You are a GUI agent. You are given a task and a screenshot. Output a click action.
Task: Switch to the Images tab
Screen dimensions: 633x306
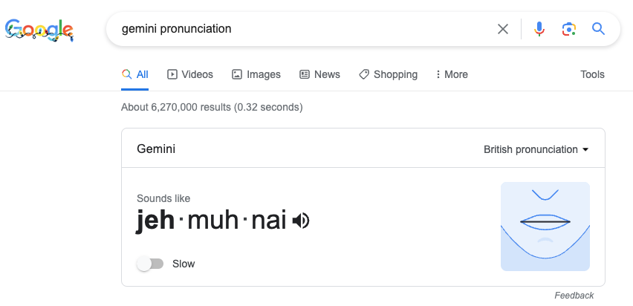click(256, 74)
